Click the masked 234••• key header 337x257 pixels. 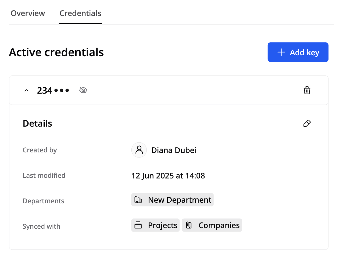coord(53,90)
